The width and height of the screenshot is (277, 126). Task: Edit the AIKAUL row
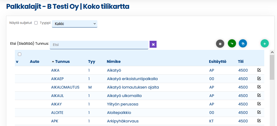(x=259, y=95)
